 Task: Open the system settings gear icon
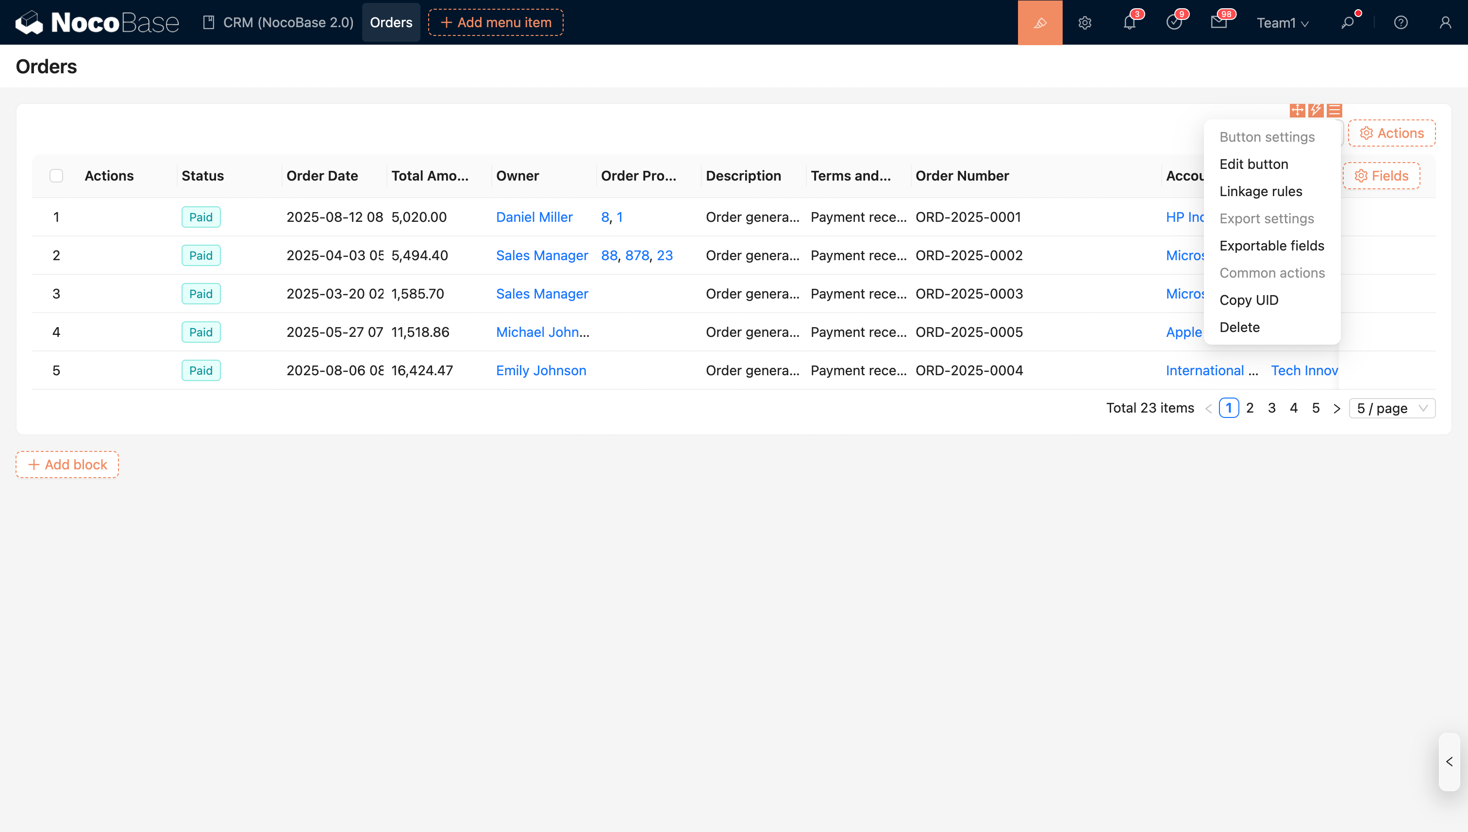(1084, 22)
